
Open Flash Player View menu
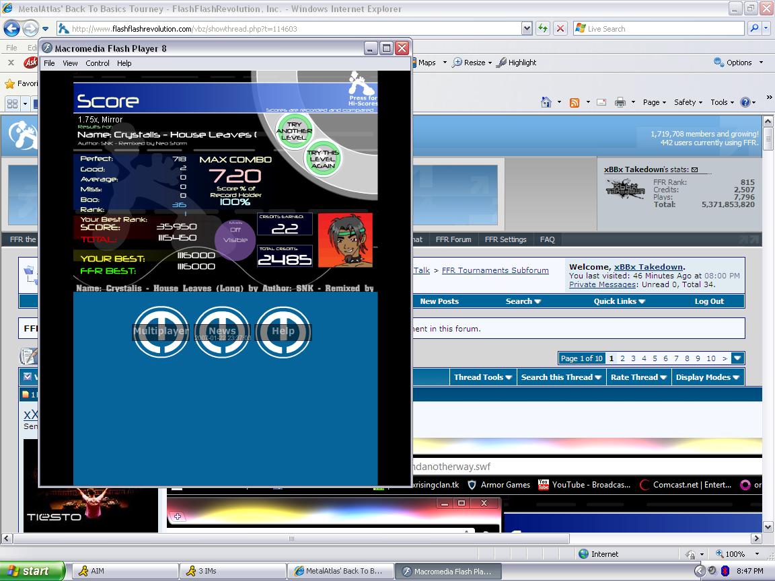(x=70, y=63)
